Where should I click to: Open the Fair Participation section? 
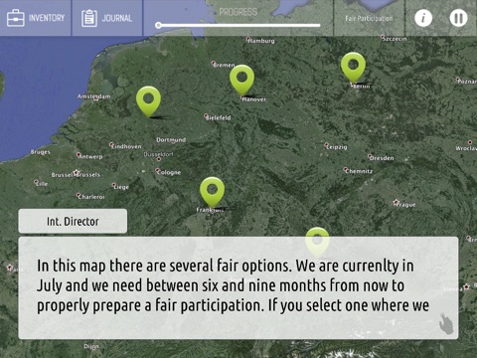coord(369,18)
